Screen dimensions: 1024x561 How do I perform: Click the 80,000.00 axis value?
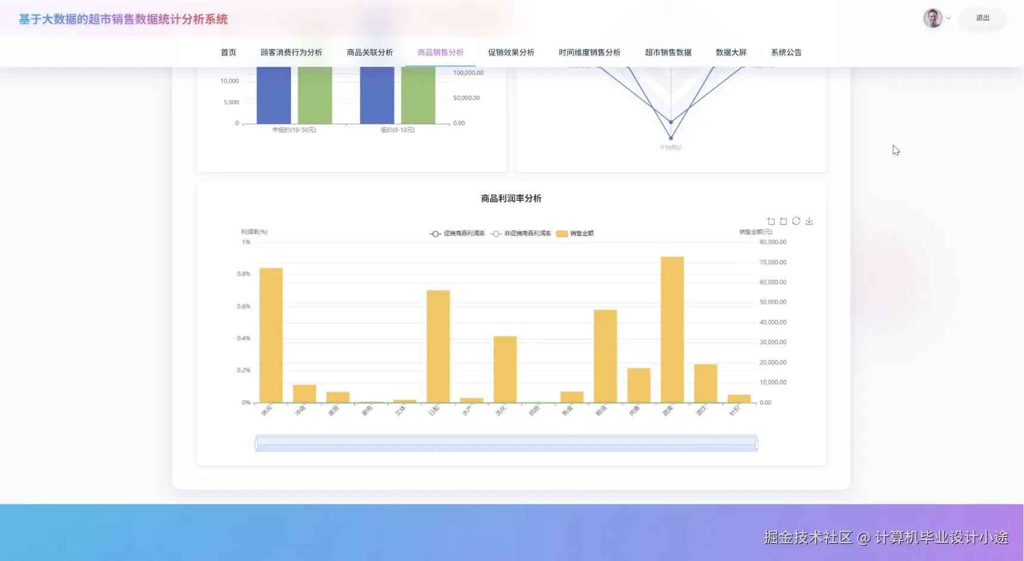(x=773, y=242)
